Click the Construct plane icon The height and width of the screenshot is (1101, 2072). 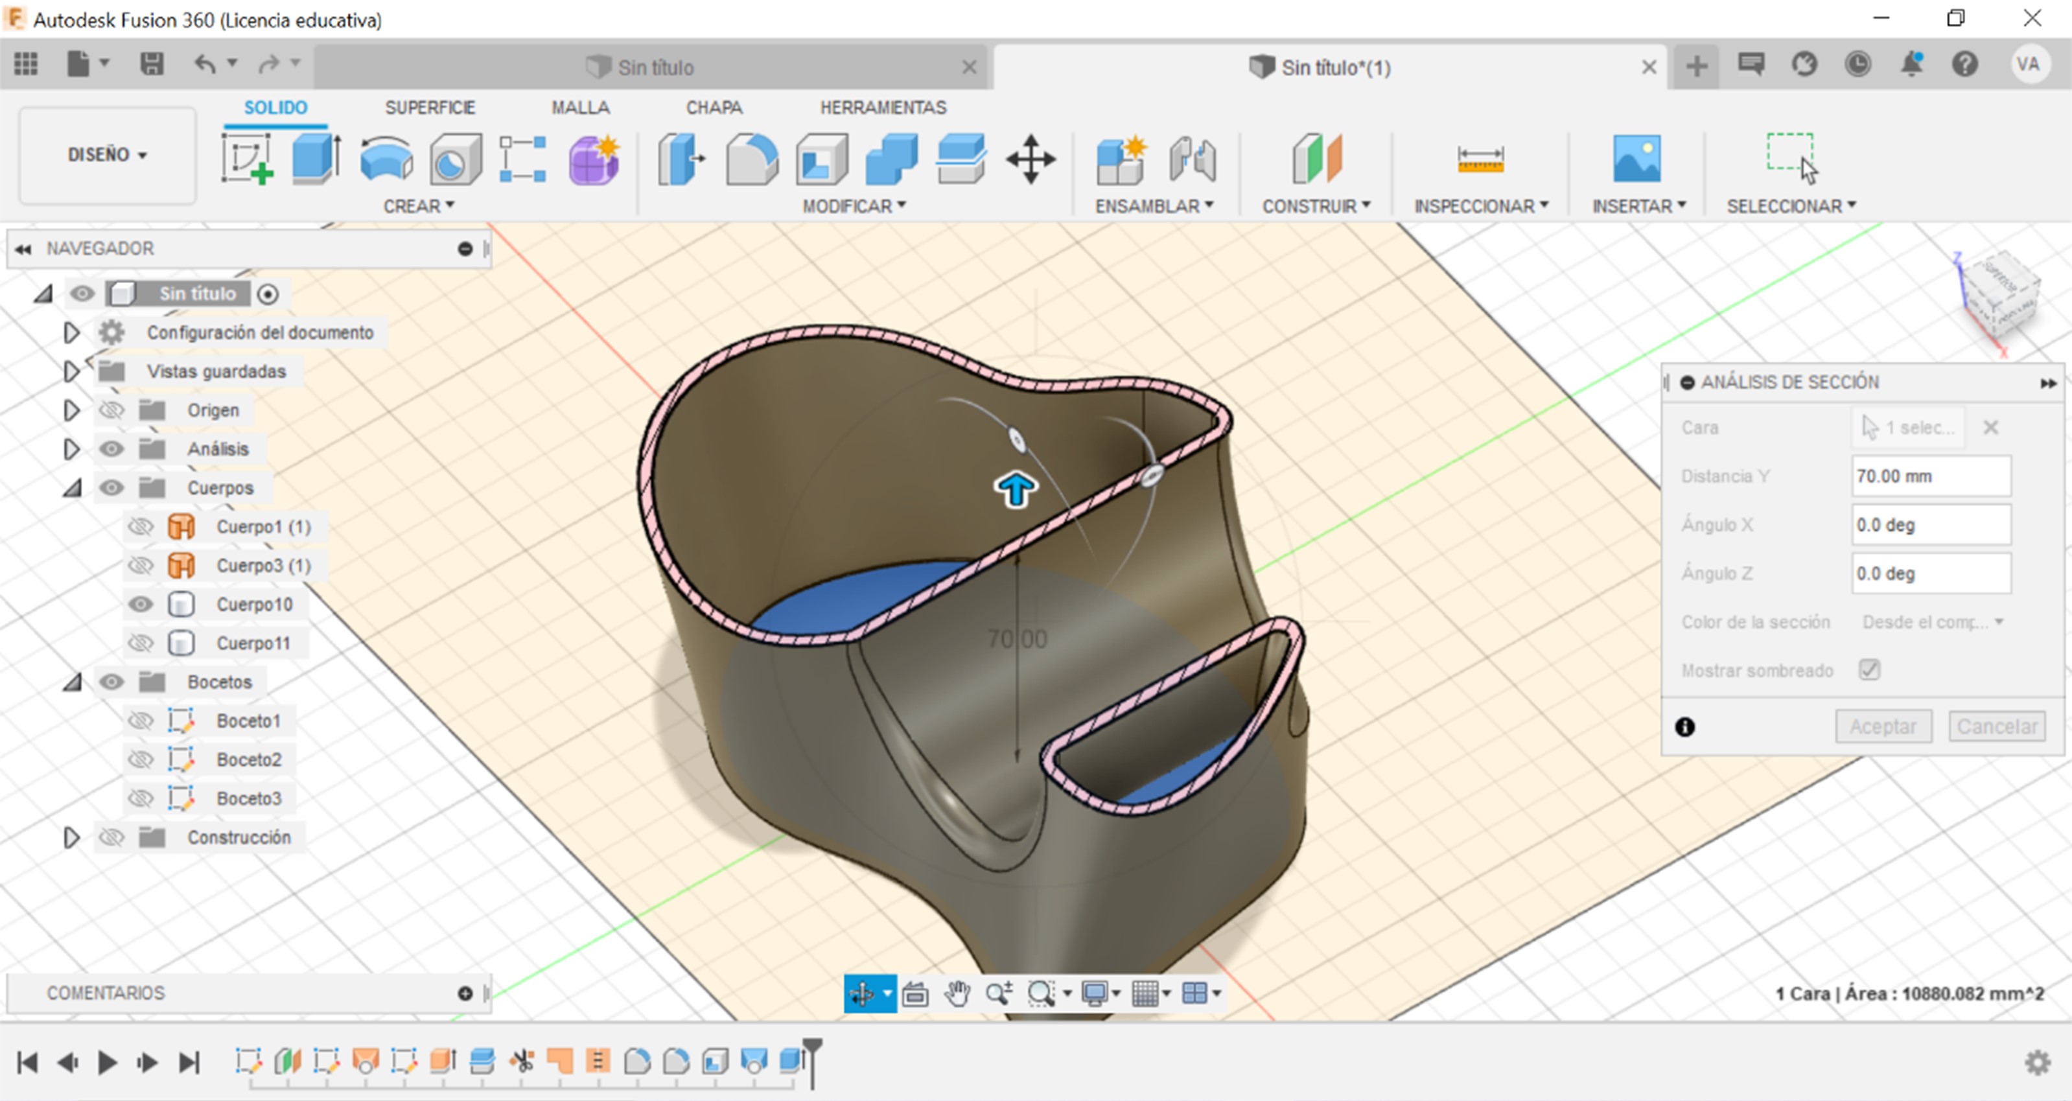(1317, 158)
